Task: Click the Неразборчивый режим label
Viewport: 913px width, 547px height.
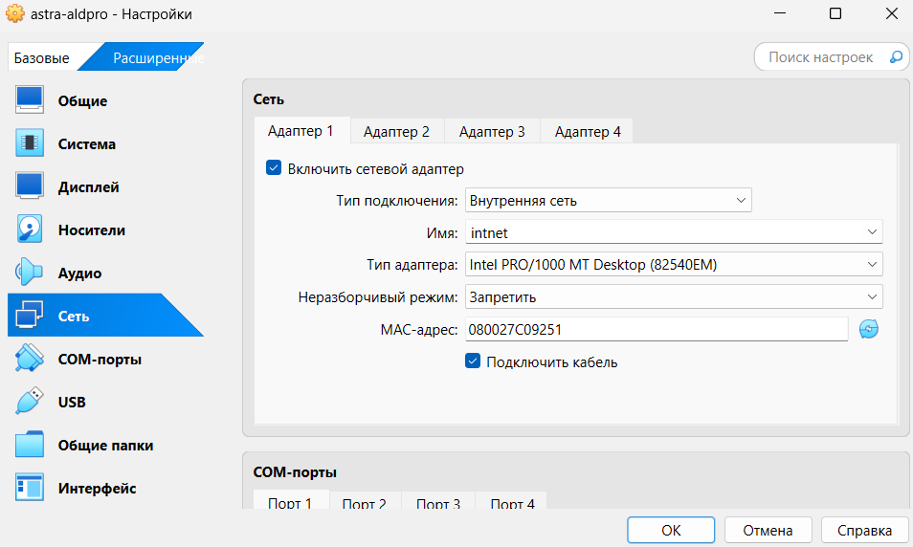Action: coord(378,297)
